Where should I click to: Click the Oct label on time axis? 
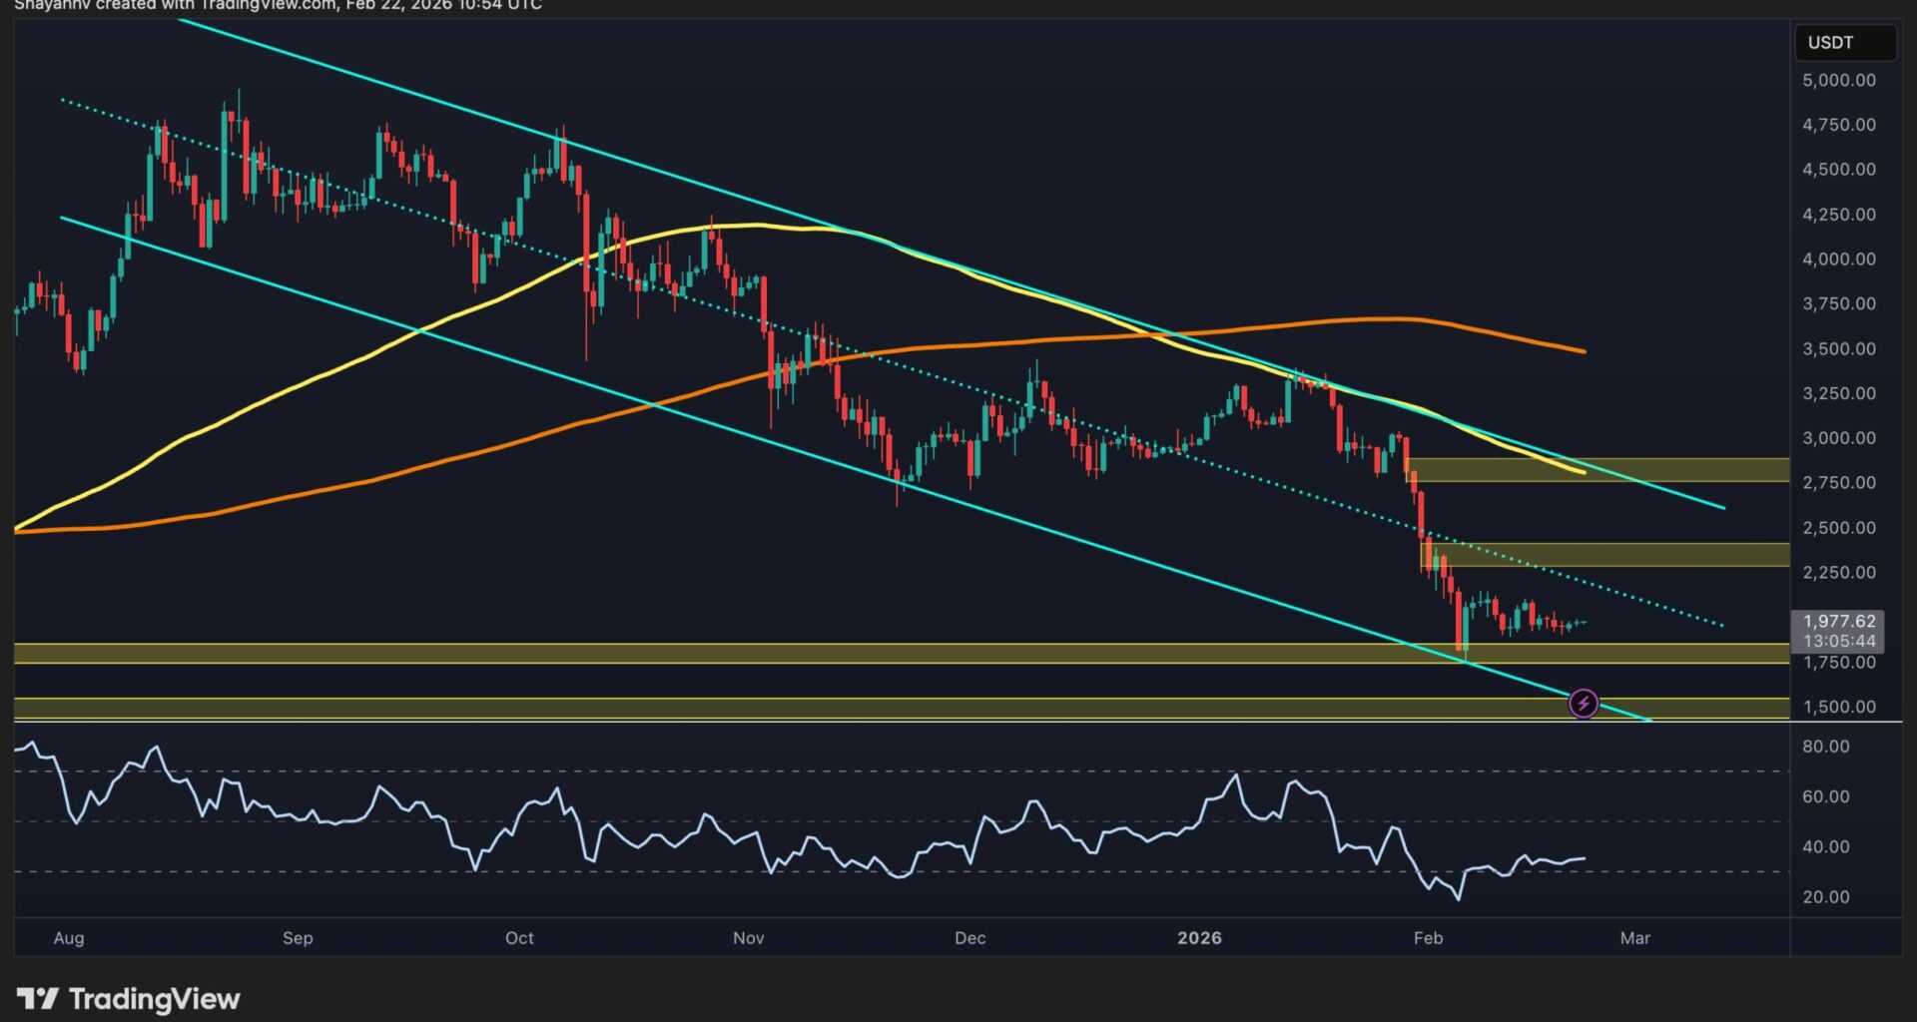tap(519, 938)
